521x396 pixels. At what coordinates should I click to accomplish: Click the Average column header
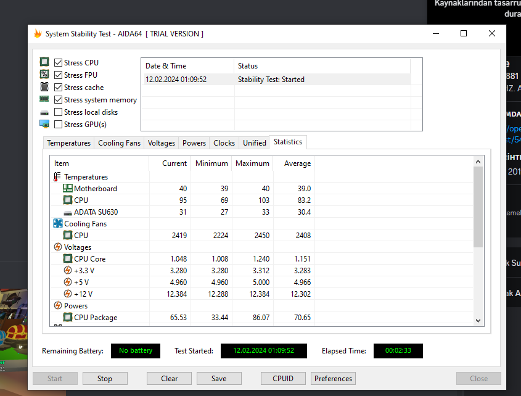293,163
